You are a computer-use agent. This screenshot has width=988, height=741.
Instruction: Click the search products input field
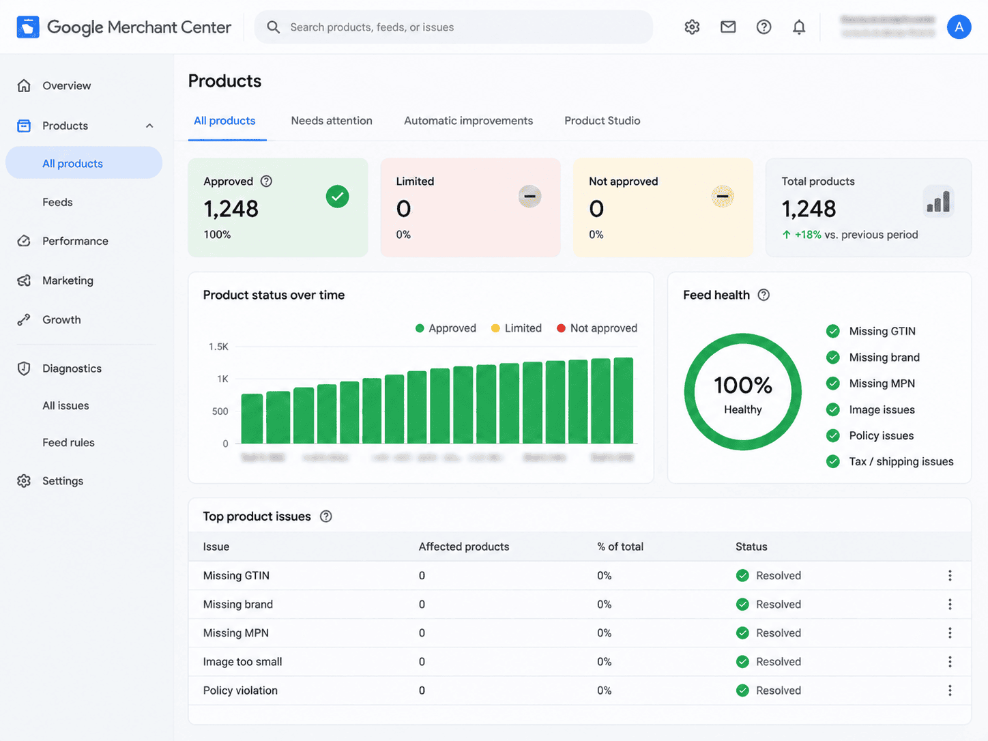(x=454, y=27)
